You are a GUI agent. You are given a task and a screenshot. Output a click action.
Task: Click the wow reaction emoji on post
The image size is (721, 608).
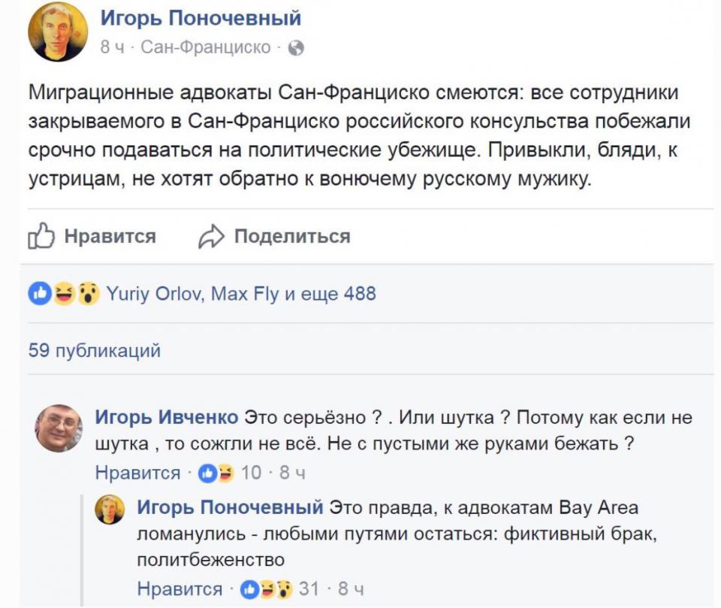click(x=88, y=293)
